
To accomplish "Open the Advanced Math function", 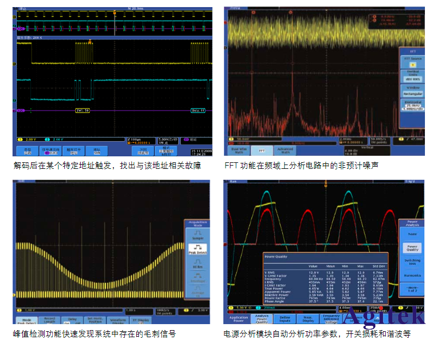I will click(284, 150).
